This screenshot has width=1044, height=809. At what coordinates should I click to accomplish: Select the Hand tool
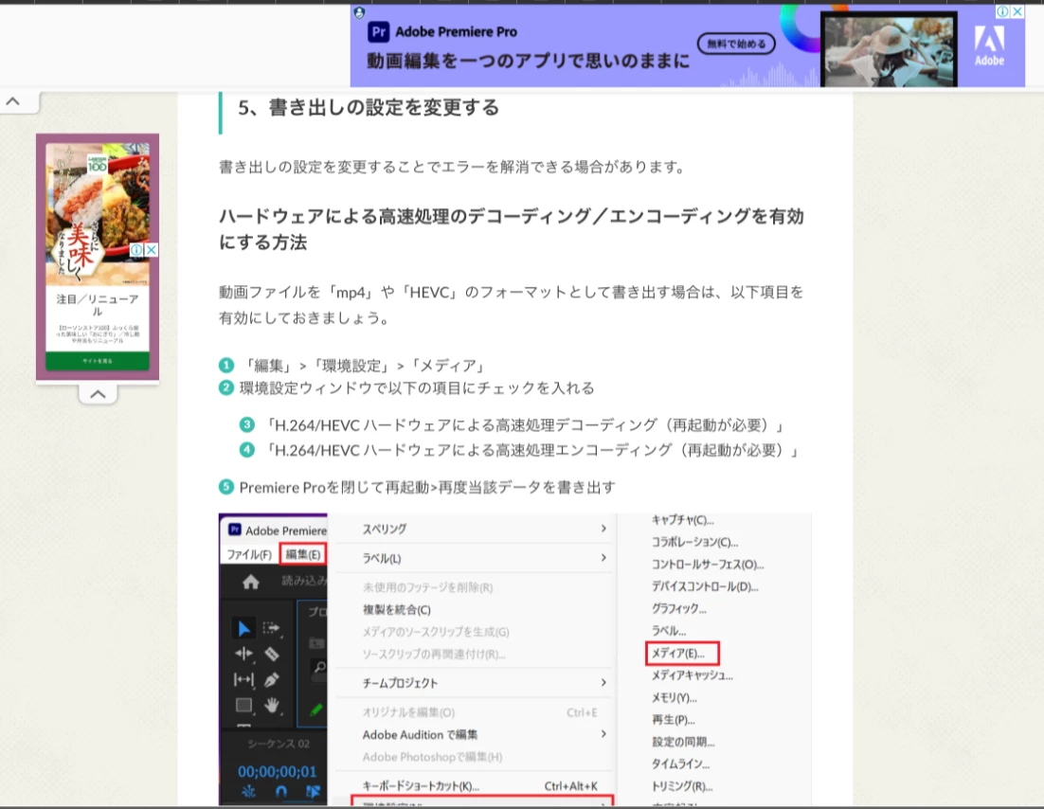272,705
